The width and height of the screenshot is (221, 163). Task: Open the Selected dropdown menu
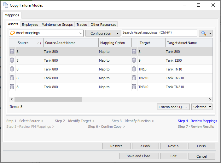tap(202, 107)
